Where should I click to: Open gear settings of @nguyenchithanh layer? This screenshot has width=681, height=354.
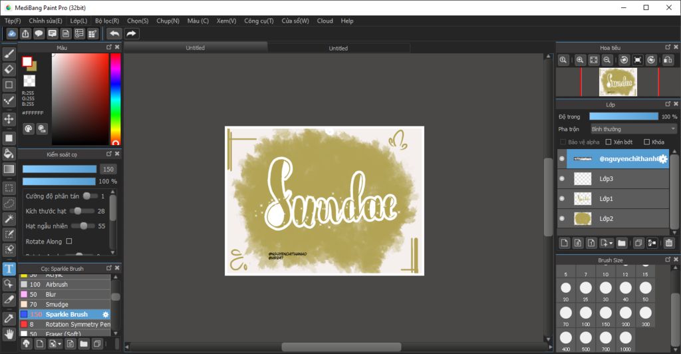coord(663,159)
